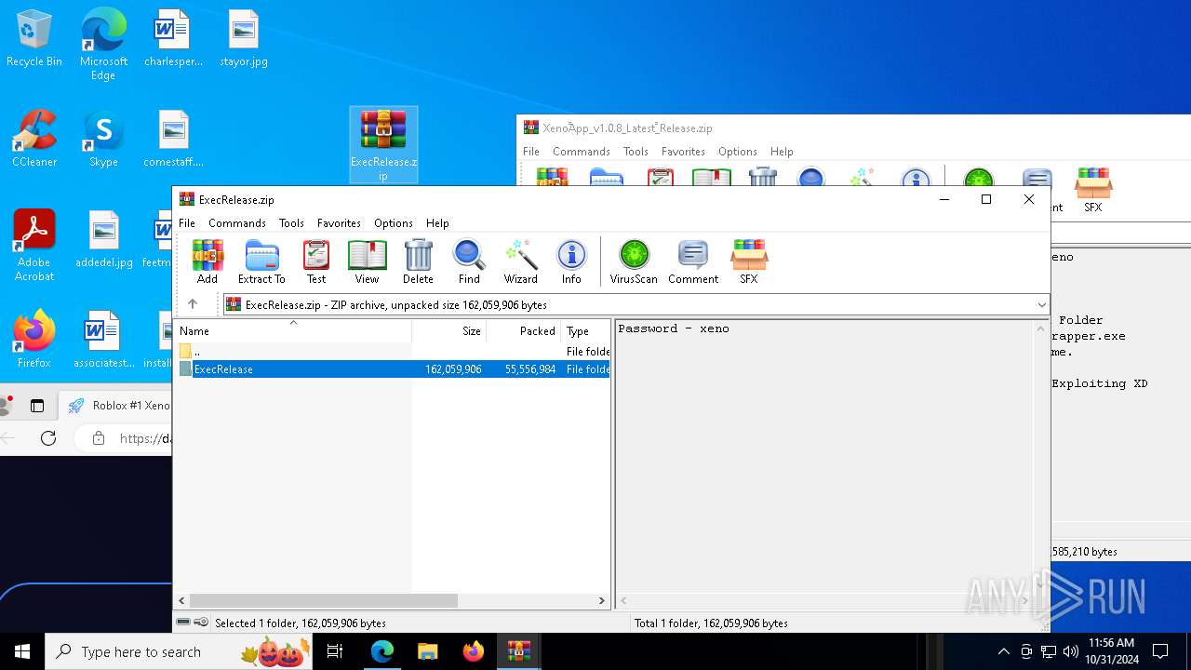
Task: Select stayor.jpg desktop file
Action: coord(244,39)
